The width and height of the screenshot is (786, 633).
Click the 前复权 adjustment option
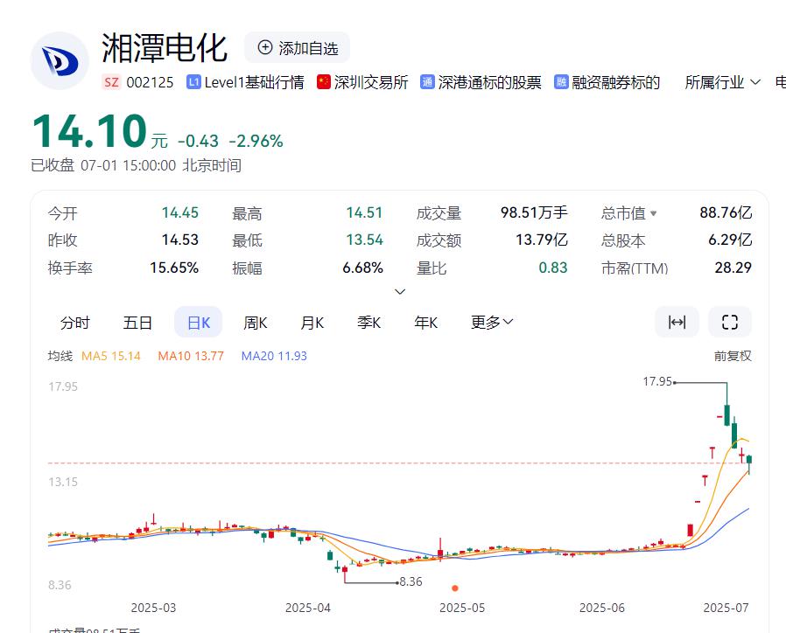(733, 356)
